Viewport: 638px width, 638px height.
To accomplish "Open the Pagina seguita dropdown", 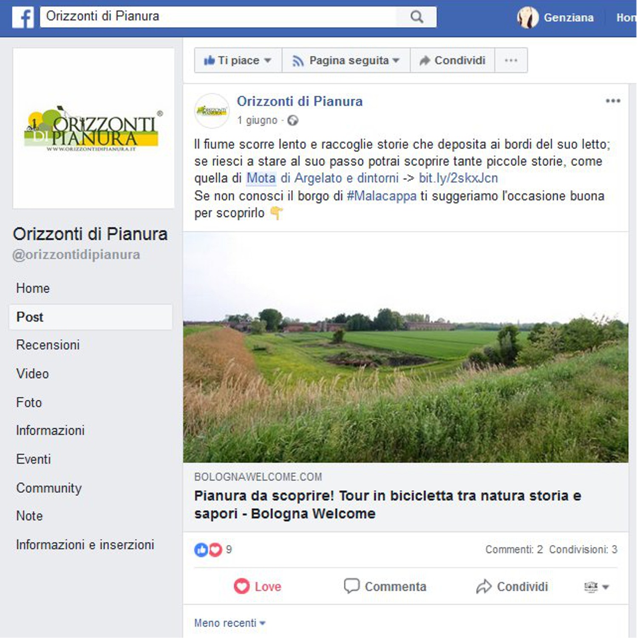I will click(x=346, y=60).
